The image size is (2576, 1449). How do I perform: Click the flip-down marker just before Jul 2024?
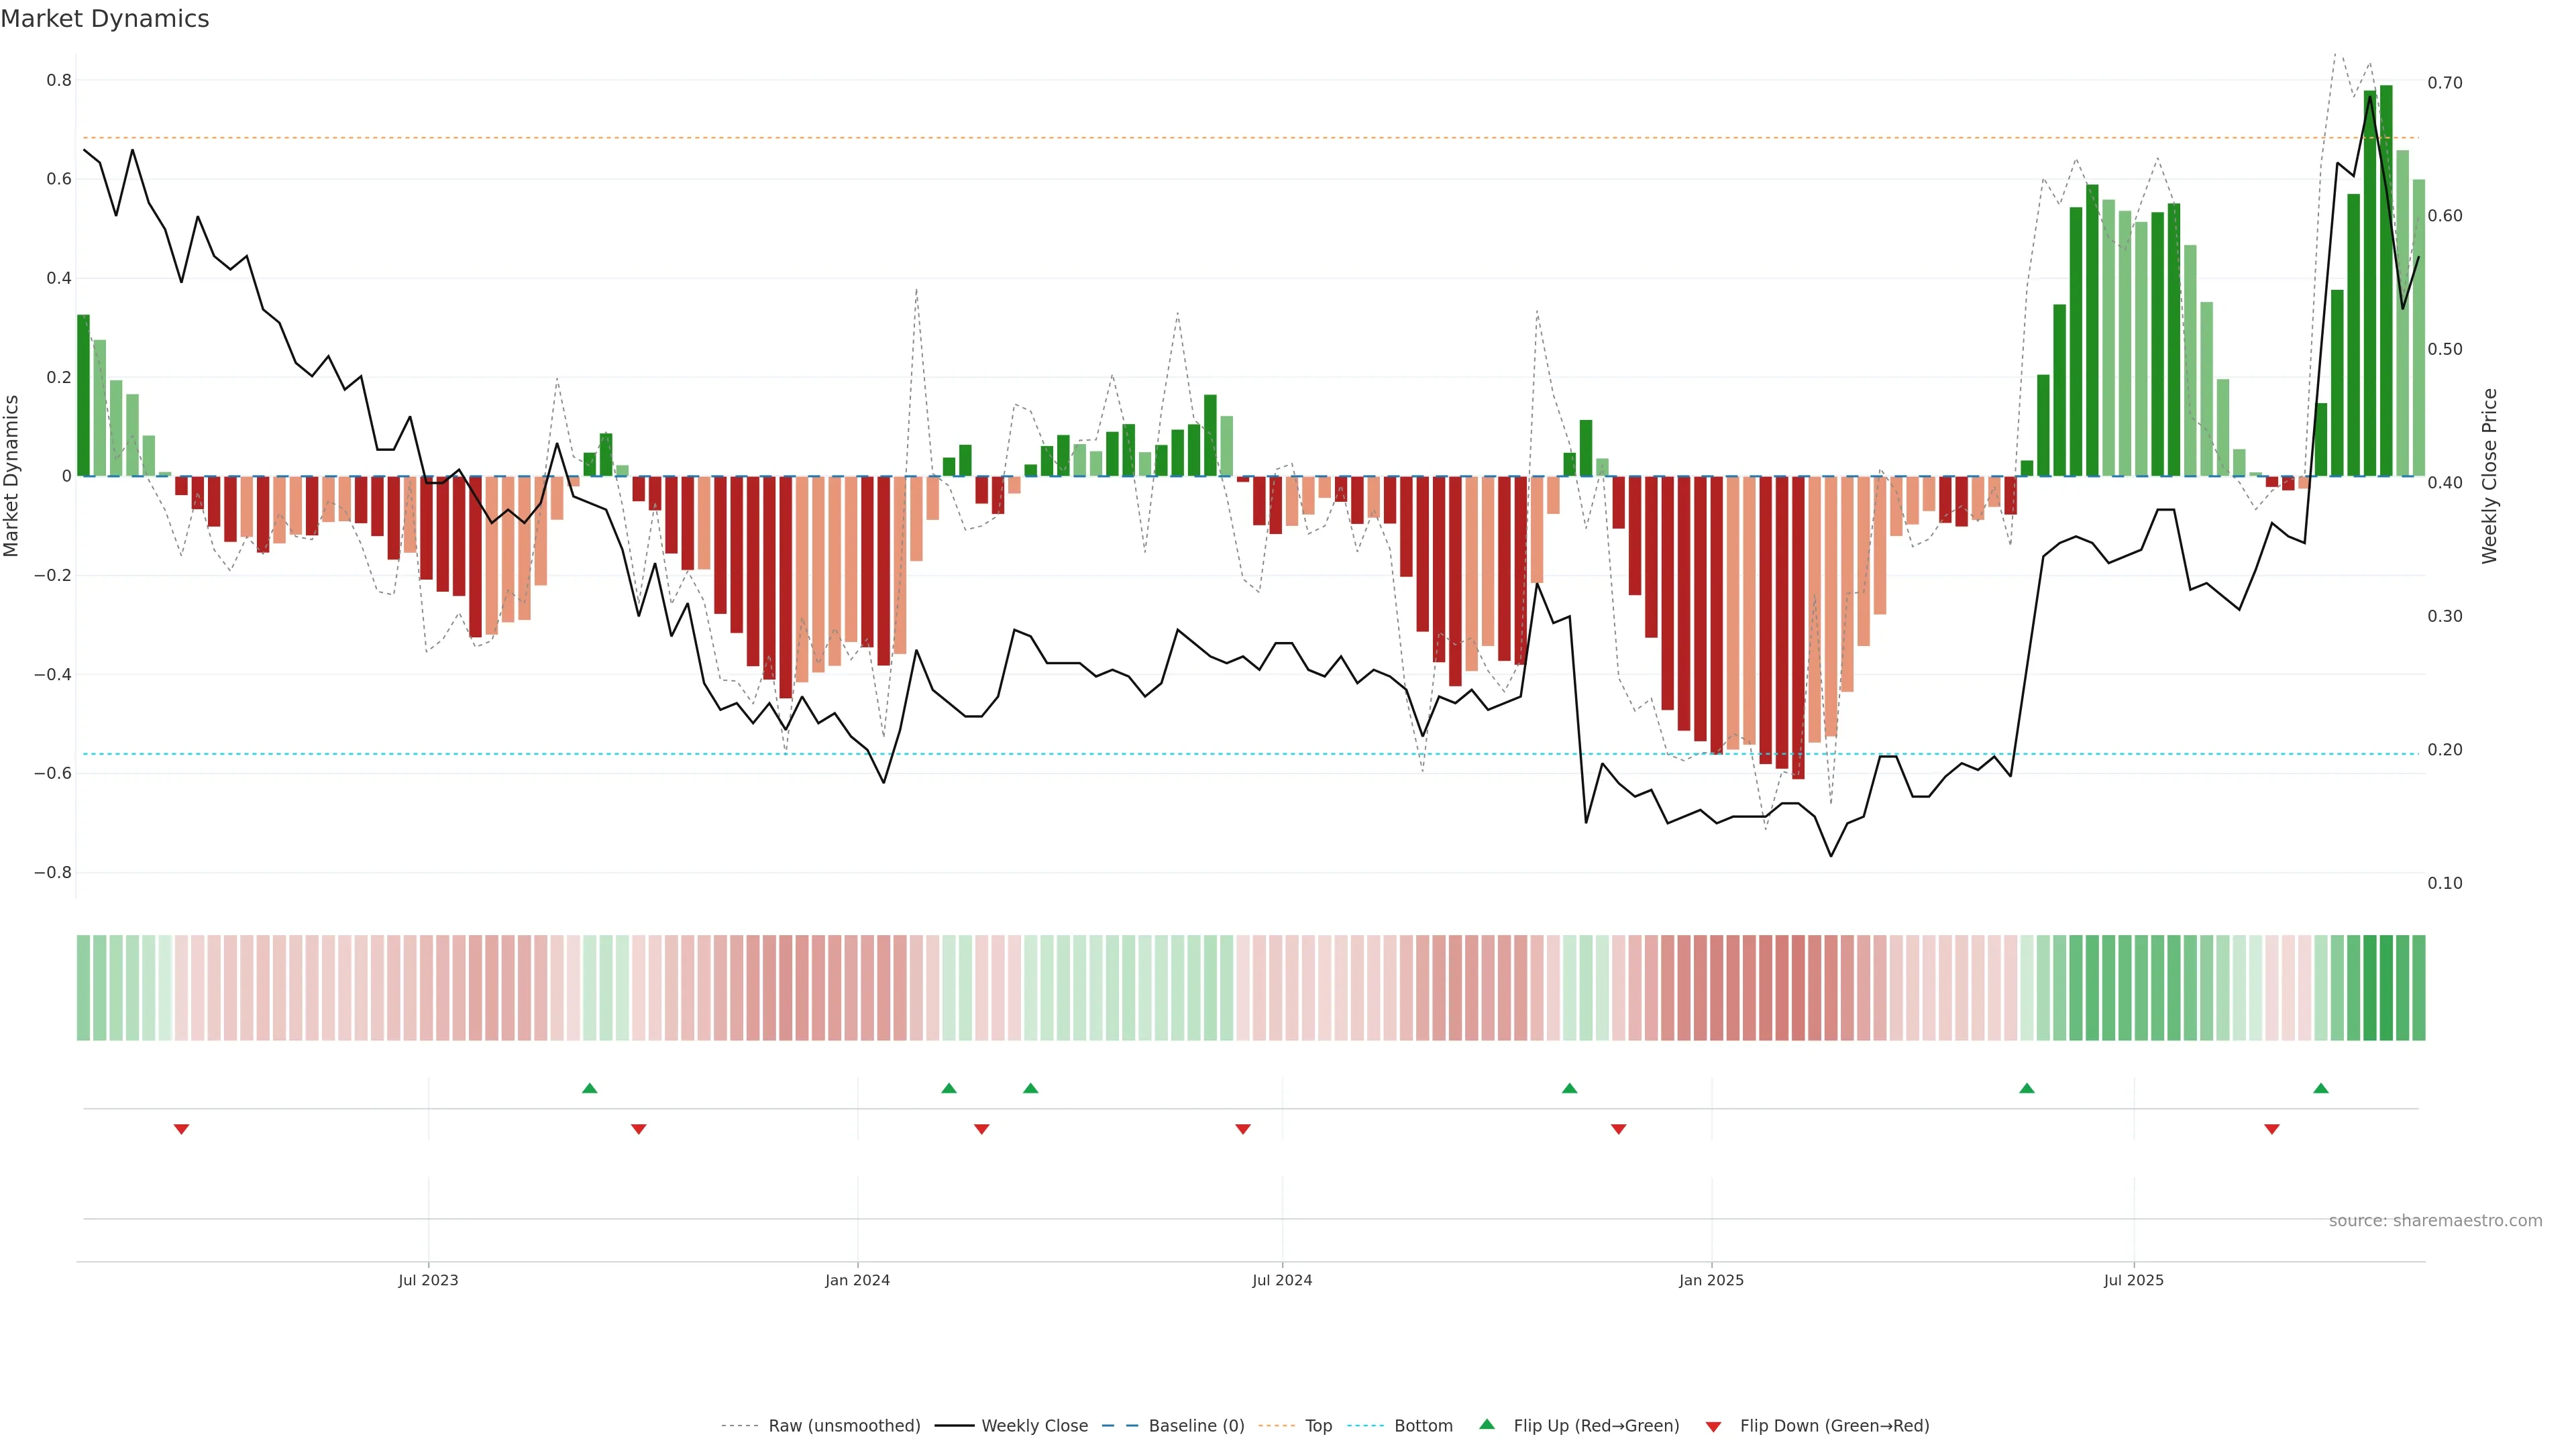pyautogui.click(x=1242, y=1129)
